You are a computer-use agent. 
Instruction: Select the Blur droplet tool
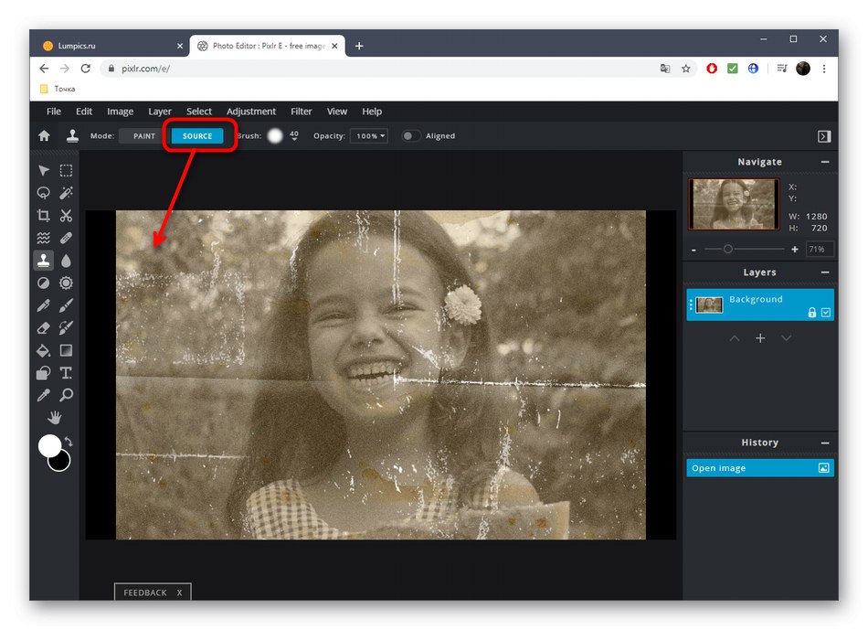[66, 261]
